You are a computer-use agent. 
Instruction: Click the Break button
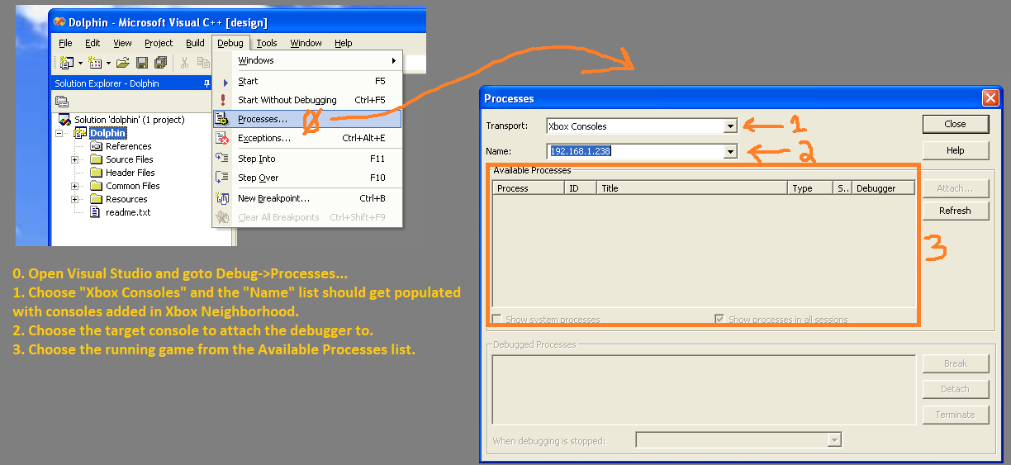[955, 363]
